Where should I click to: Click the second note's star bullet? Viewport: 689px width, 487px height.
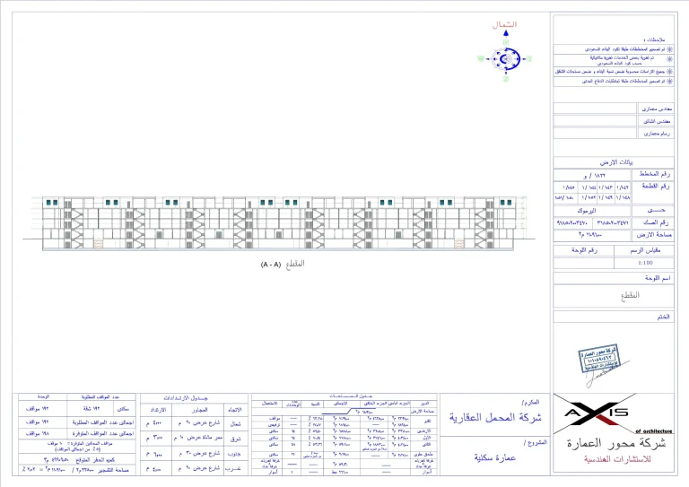pos(668,58)
